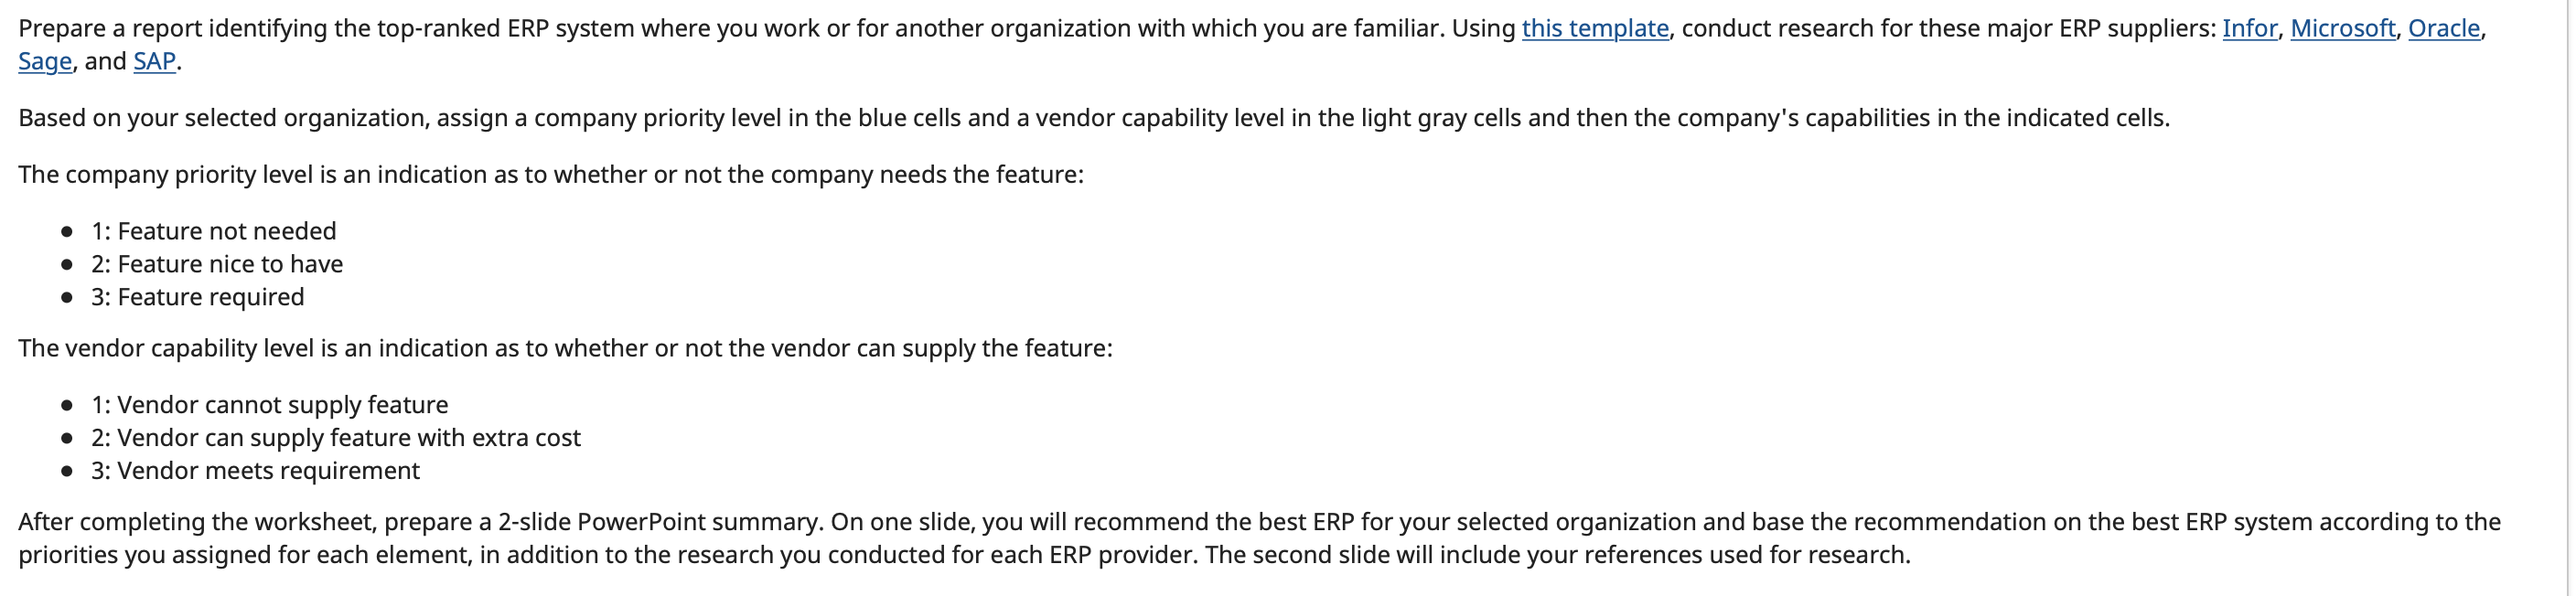The width and height of the screenshot is (2576, 596).
Task: Select the '2: Feature nice to have' line
Action: click(x=217, y=264)
